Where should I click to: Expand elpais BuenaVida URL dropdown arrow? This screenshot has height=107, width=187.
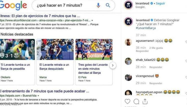coord(38,96)
